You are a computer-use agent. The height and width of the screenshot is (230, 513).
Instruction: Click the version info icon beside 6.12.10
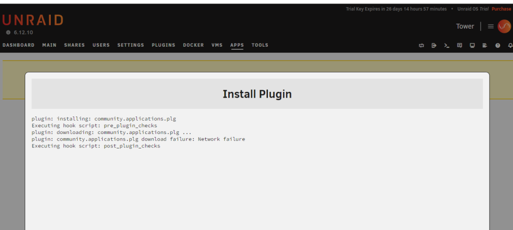(x=8, y=32)
